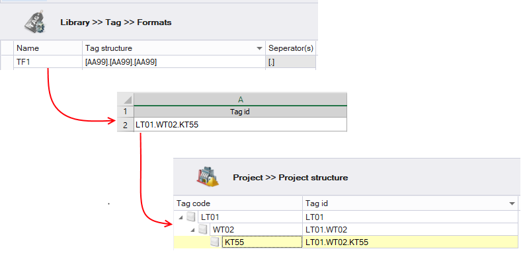This screenshot has width=529, height=253.
Task: Select spreadsheet column A header
Action: click(240, 99)
